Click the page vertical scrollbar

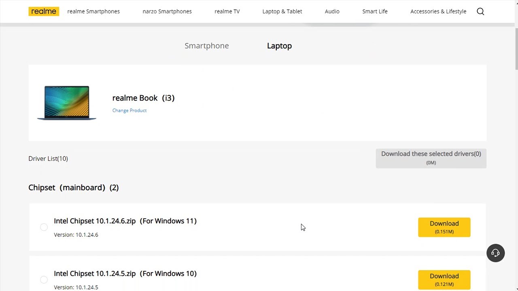[516, 48]
